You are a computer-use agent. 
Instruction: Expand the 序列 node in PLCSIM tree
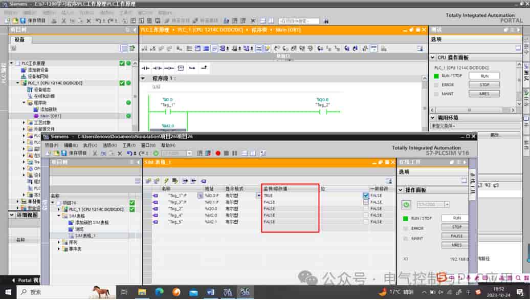click(59, 242)
